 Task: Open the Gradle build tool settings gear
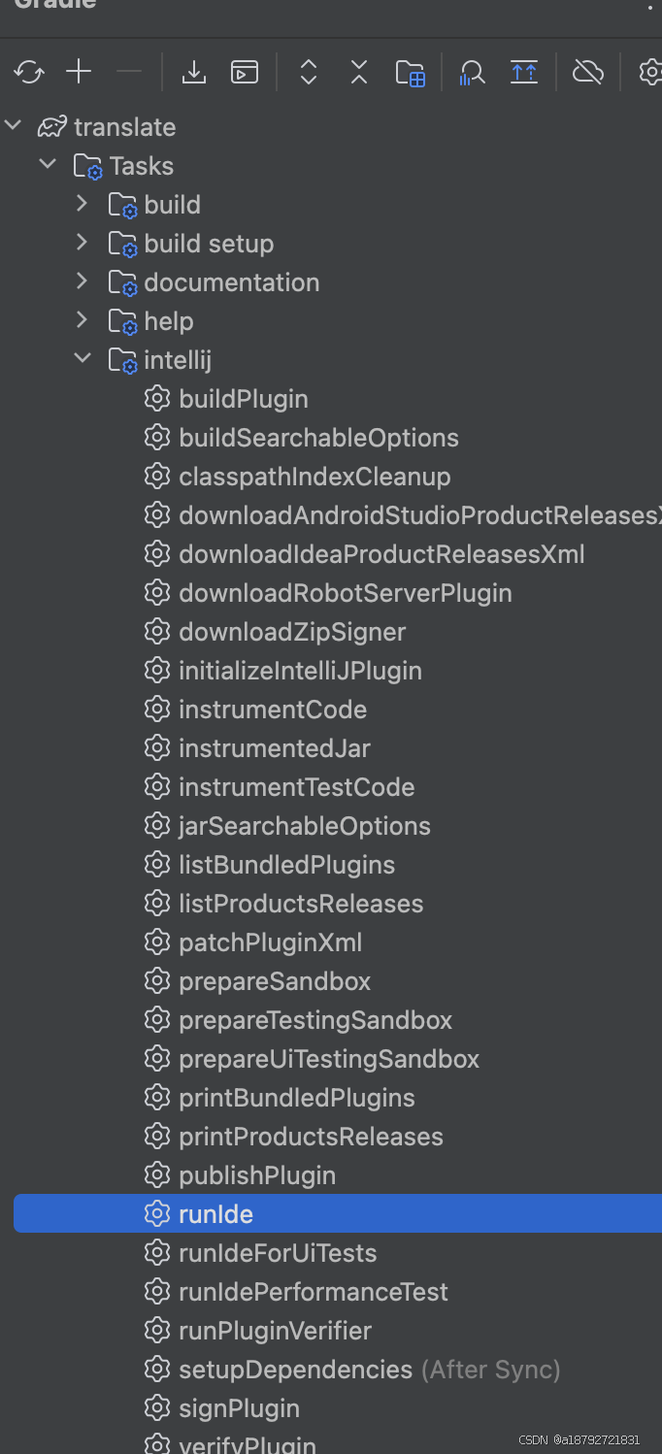(649, 72)
